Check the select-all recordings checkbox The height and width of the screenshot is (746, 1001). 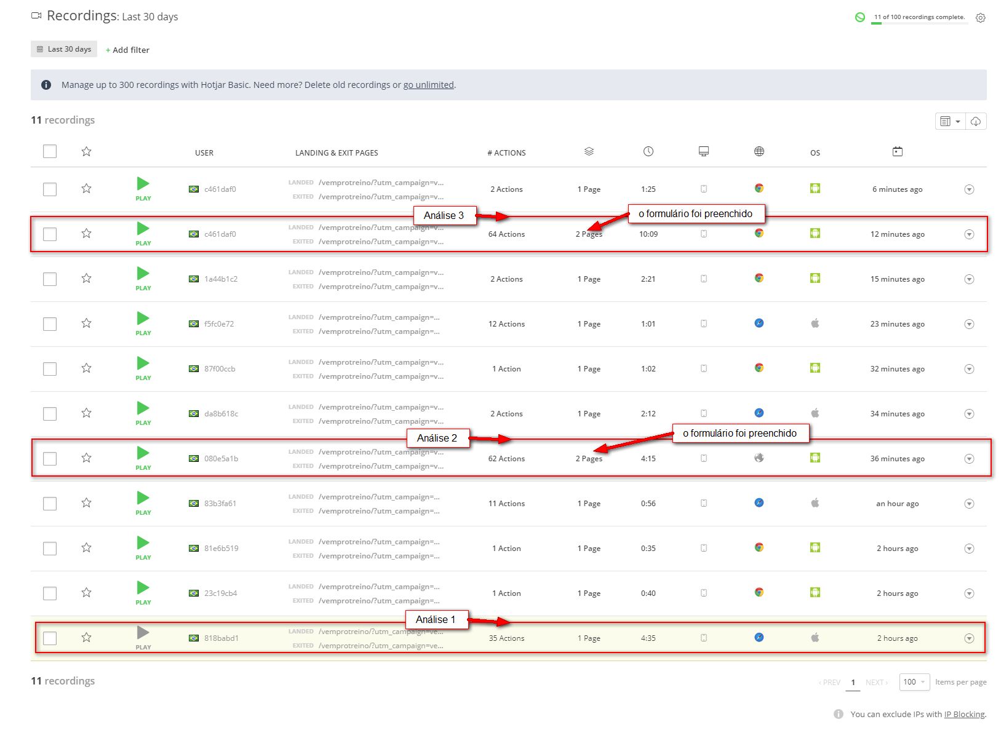(x=50, y=152)
